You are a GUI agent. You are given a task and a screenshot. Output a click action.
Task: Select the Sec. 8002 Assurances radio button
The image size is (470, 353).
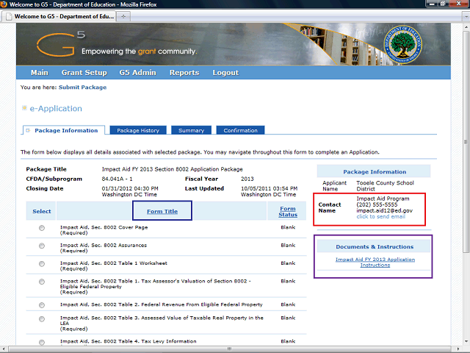[x=42, y=246]
